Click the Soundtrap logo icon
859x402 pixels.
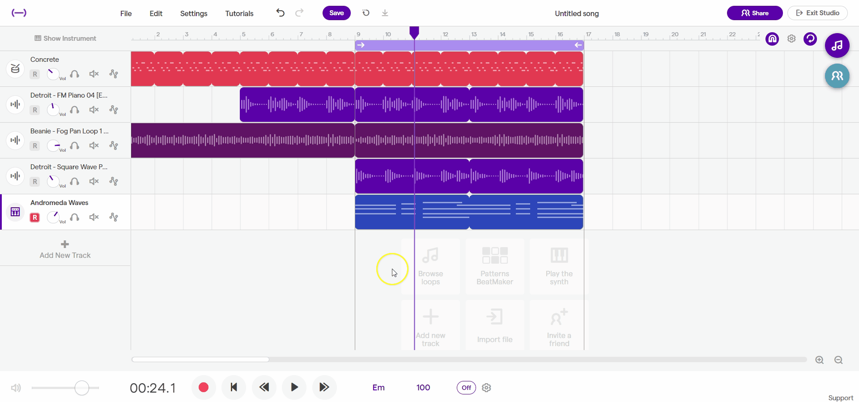pyautogui.click(x=19, y=13)
